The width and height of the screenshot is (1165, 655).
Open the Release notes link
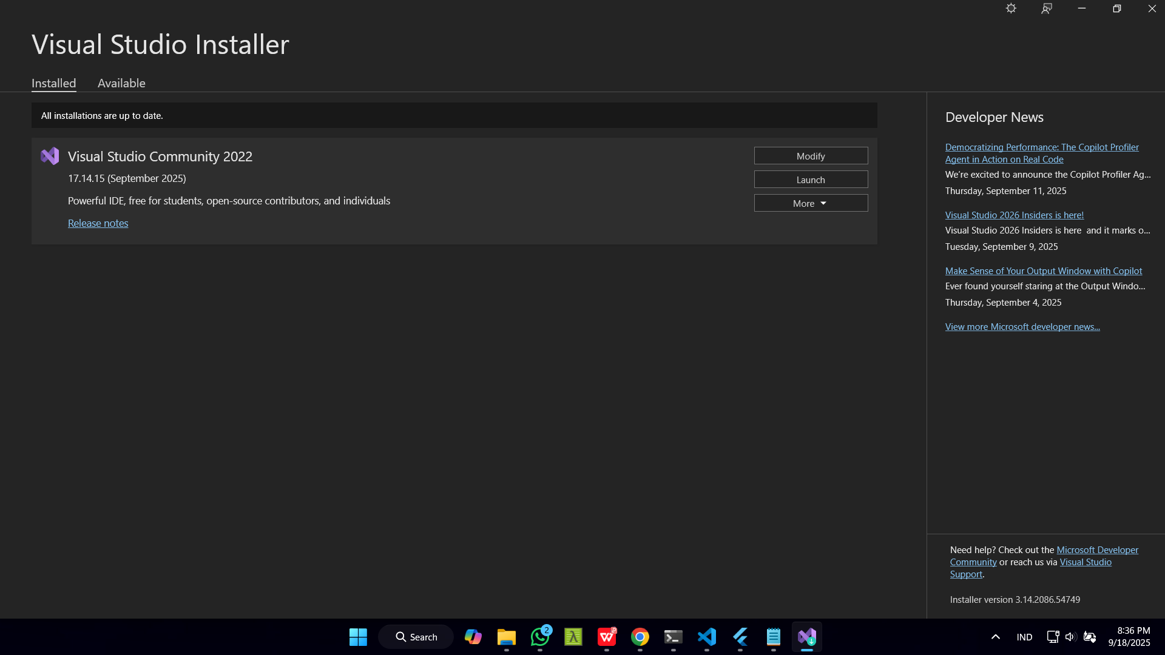coord(98,223)
